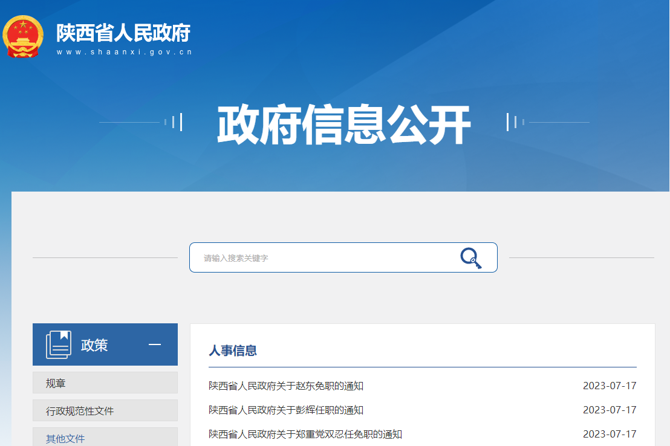This screenshot has width=670, height=446.
Task: Open the 赵东免职 notice link
Action: (286, 386)
